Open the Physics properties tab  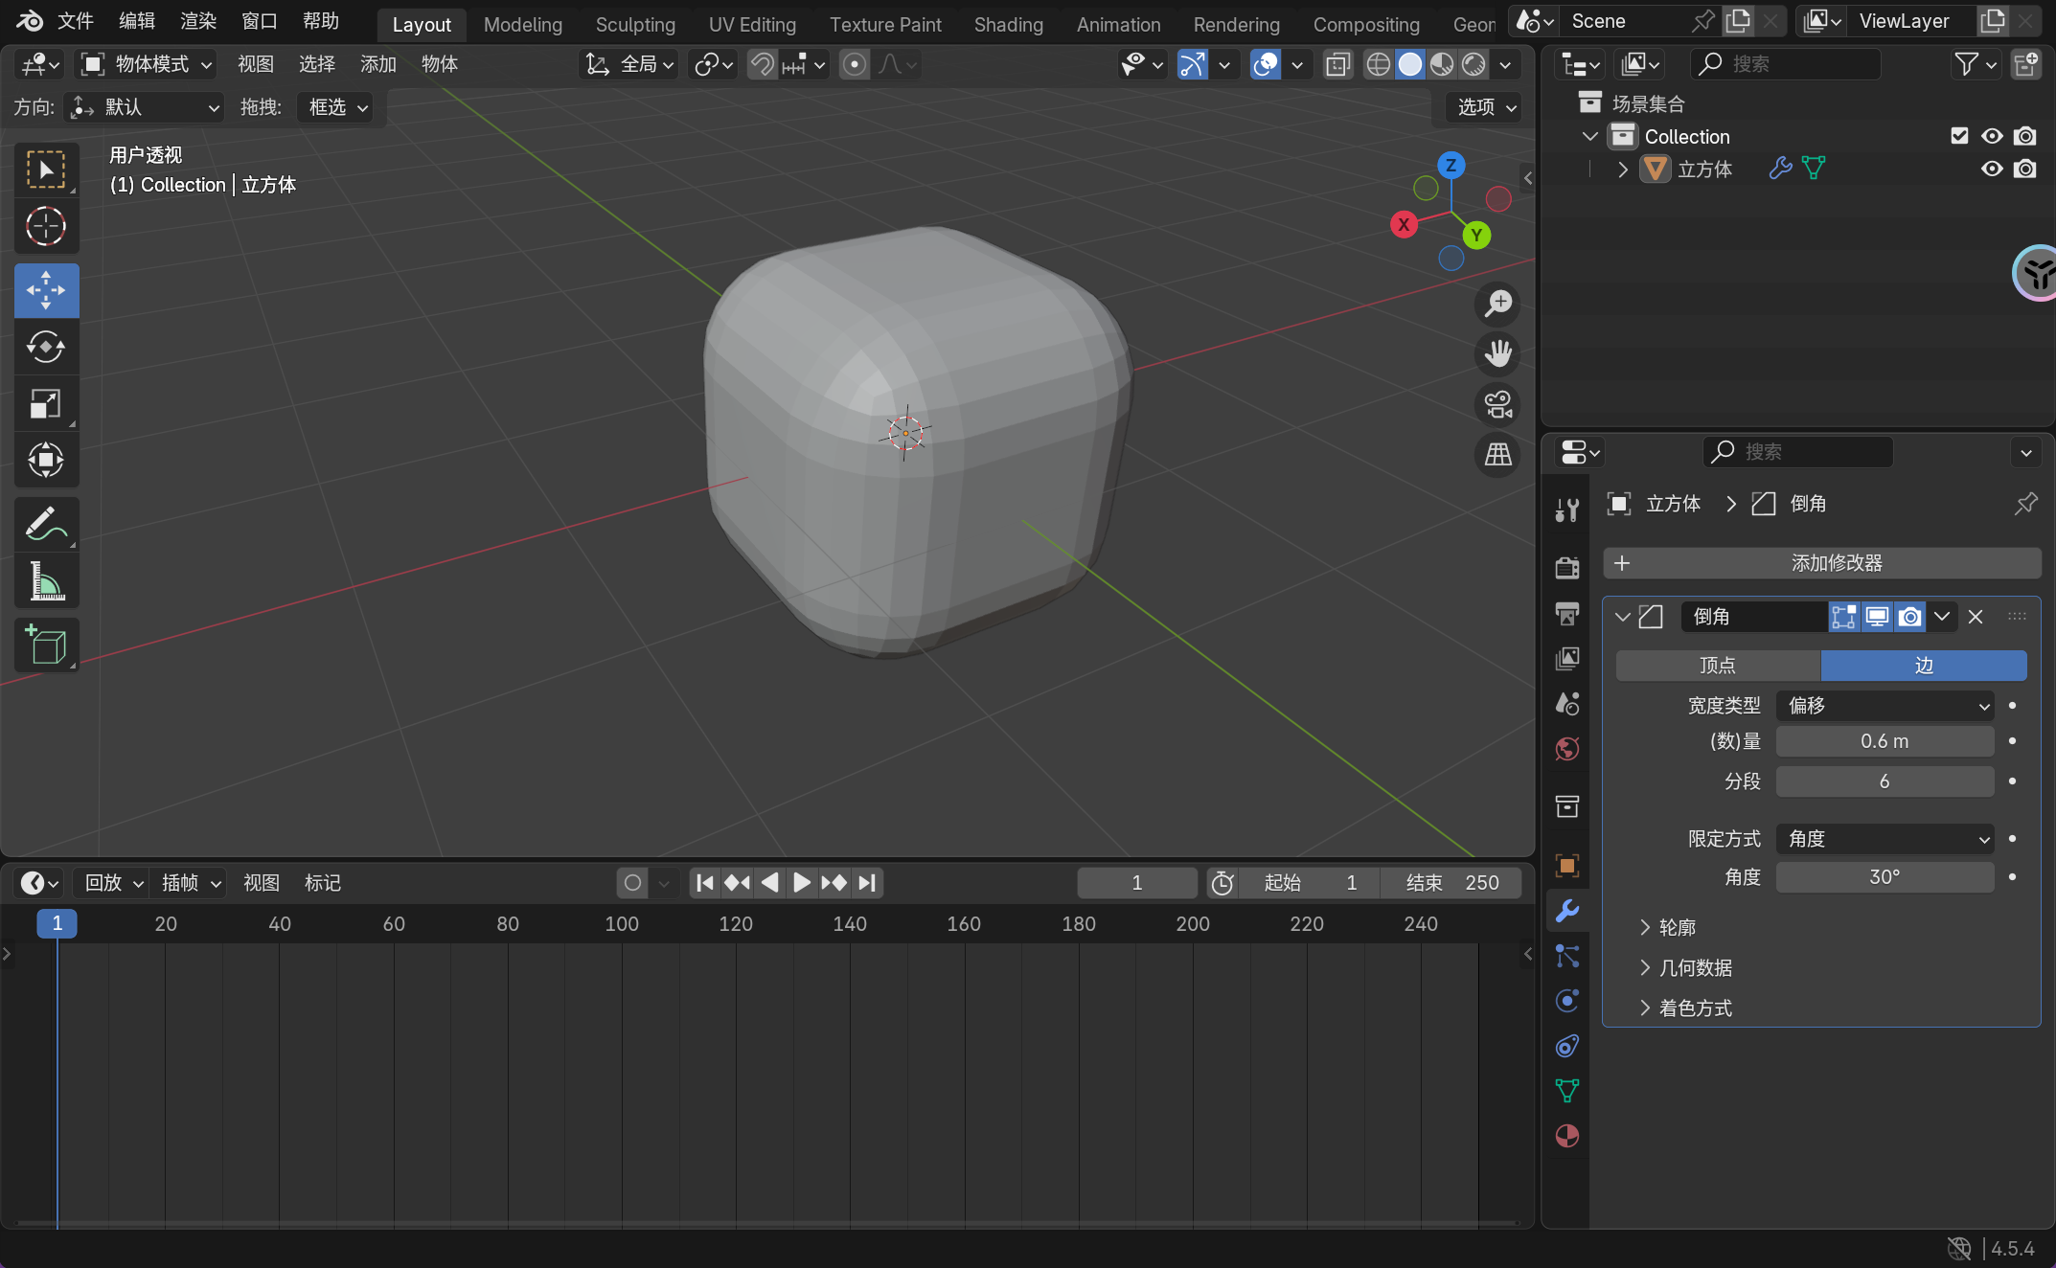(x=1567, y=1001)
